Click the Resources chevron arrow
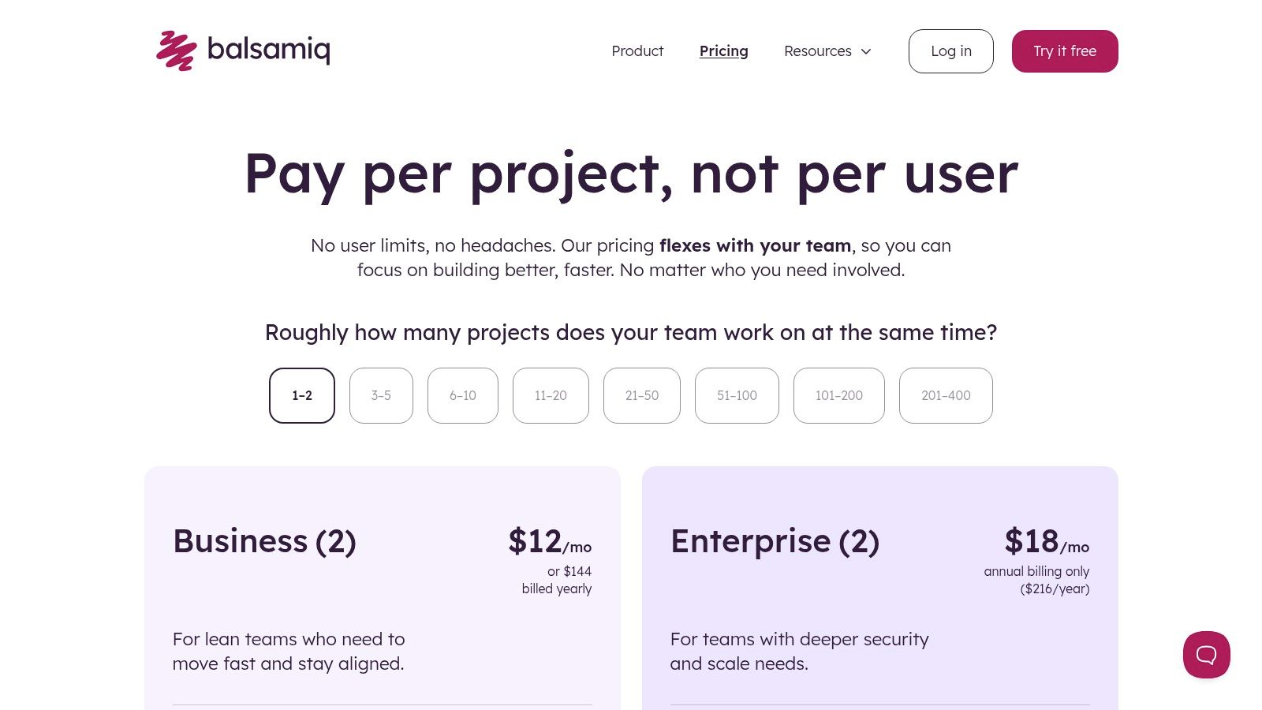This screenshot has width=1262, height=710. click(865, 51)
